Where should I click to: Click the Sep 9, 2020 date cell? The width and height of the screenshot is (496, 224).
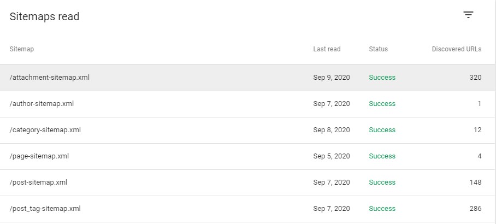tap(331, 78)
